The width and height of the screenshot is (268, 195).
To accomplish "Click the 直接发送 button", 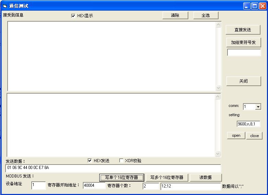I will click(x=243, y=30).
